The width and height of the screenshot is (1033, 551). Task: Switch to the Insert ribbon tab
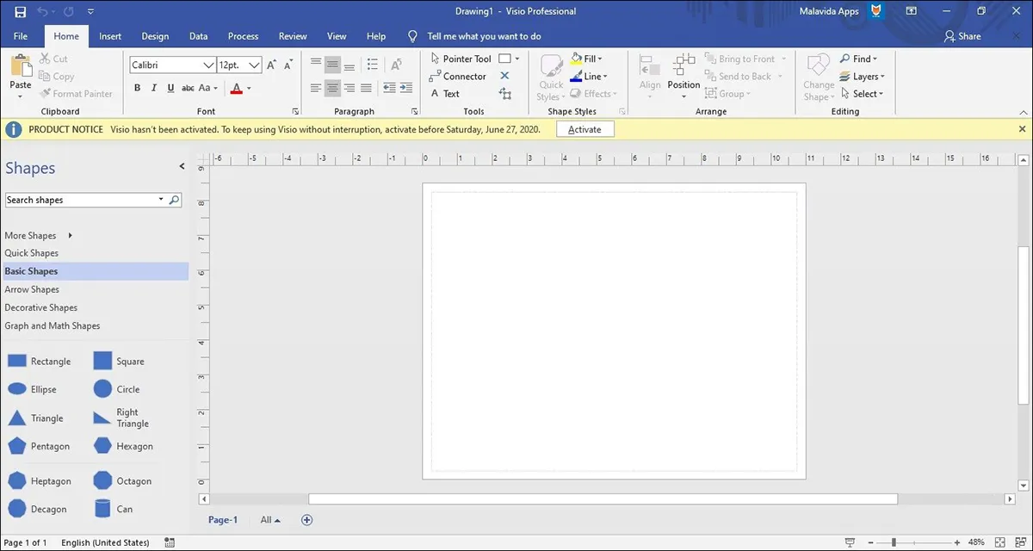coord(110,36)
